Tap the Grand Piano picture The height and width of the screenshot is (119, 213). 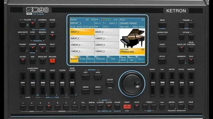click(132, 38)
